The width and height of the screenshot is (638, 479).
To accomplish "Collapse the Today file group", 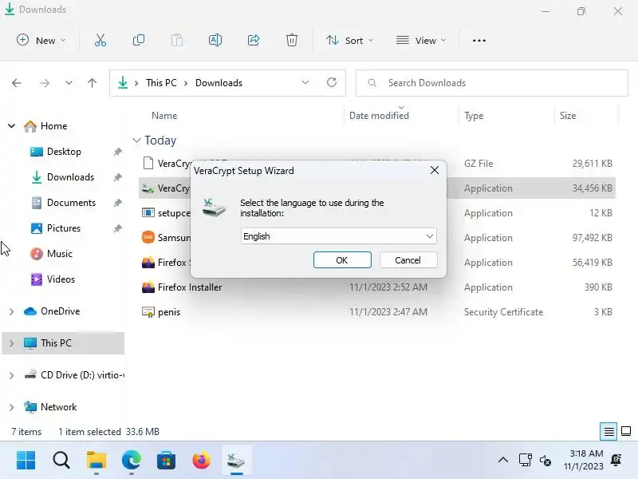I will coord(136,141).
